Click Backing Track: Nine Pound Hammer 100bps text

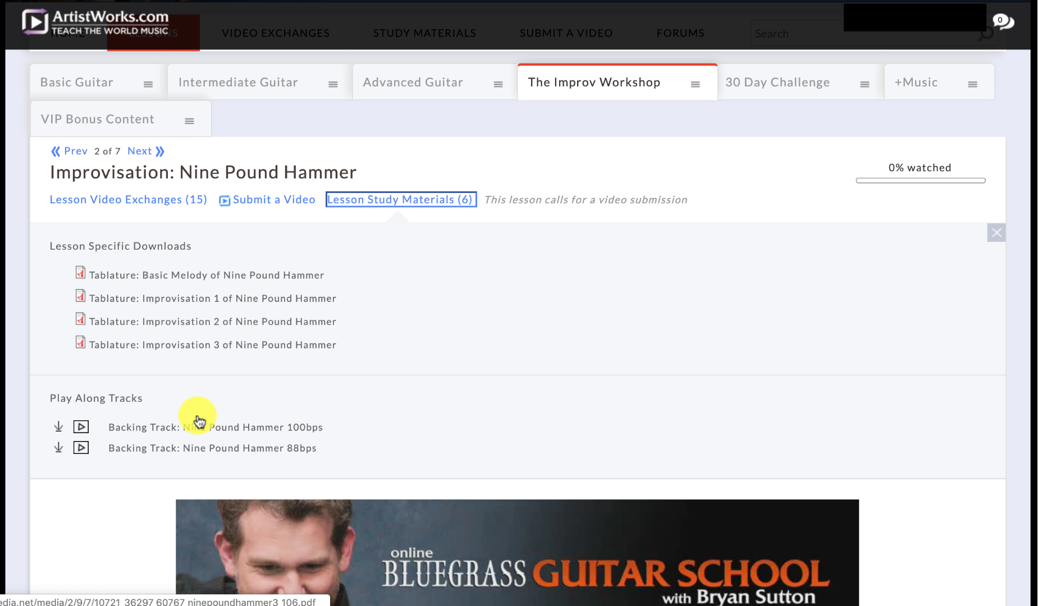[216, 428]
